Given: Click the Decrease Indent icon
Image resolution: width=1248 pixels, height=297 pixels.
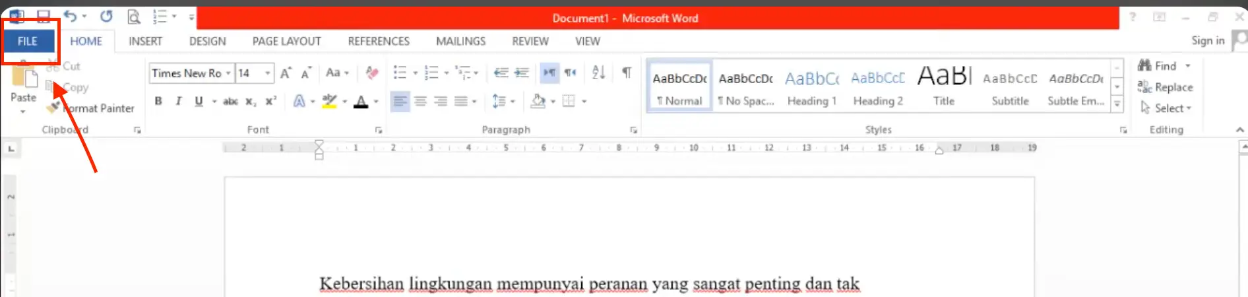Looking at the screenshot, I should pos(501,73).
